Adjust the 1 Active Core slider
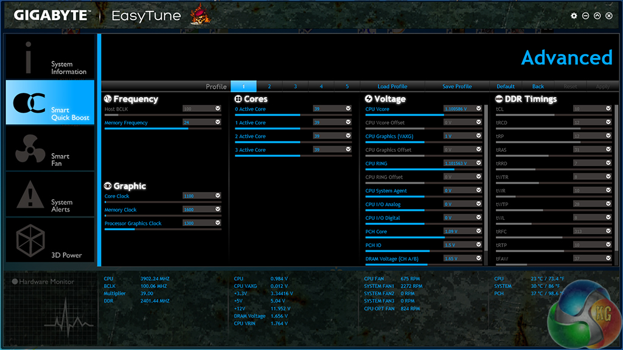The image size is (623, 350). [x=293, y=129]
